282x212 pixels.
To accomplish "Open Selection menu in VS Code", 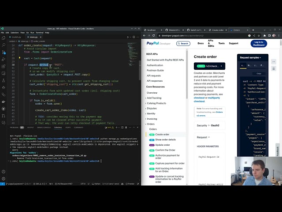I will click(x=15, y=33).
